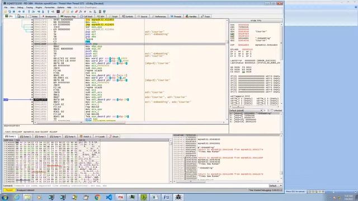Click the Close/stop debugging toolbar icon
Image resolution: width=358 pixels, height=201 pixels.
pos(14,11)
